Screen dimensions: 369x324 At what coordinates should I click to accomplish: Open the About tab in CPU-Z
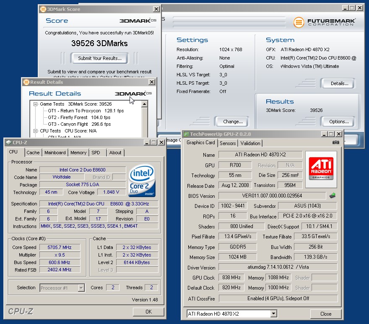tap(115, 153)
